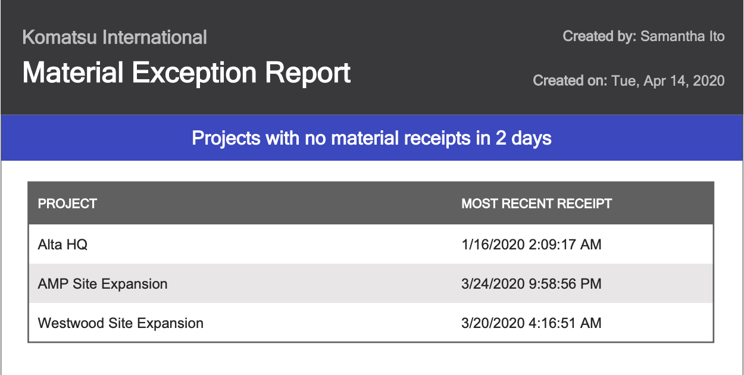Click "Created by:" label in header
Image resolution: width=744 pixels, height=375 pixels.
(599, 36)
